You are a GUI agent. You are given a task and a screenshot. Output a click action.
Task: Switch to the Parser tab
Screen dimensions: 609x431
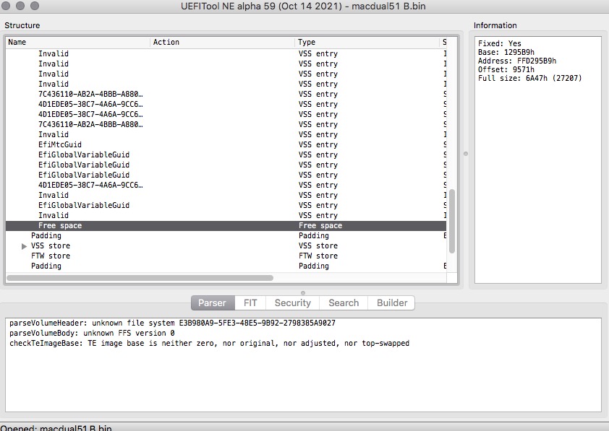pyautogui.click(x=213, y=302)
